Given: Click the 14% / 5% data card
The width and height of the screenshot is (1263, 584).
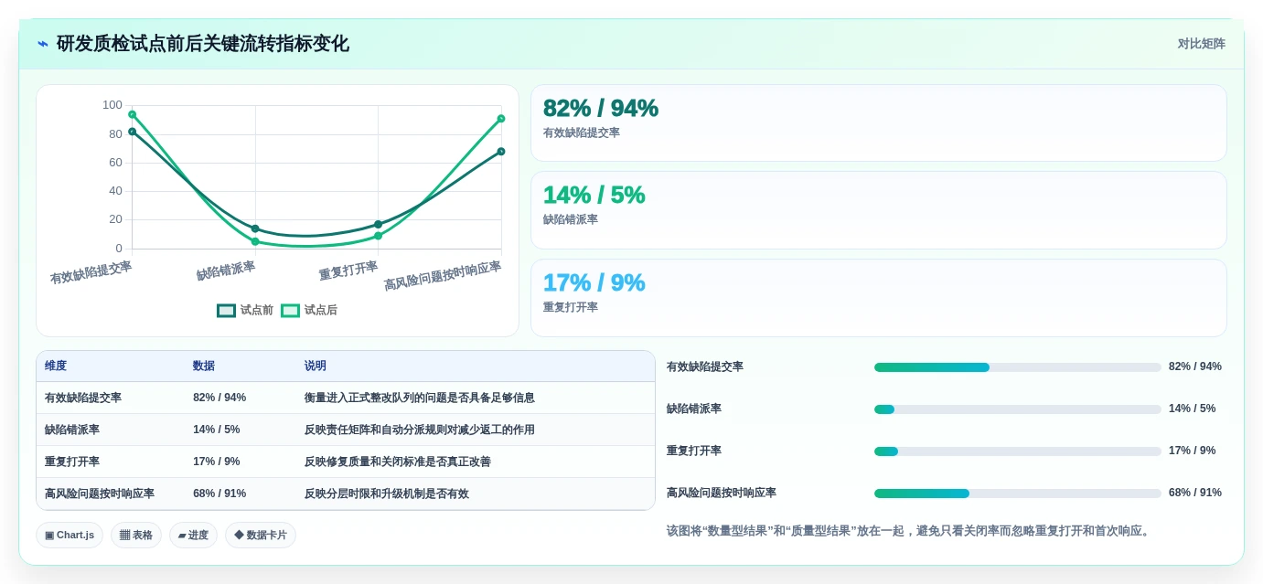Looking at the screenshot, I should tap(879, 210).
